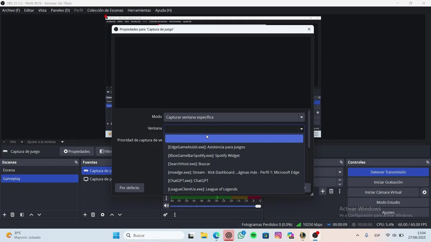This screenshot has width=431, height=242.
Task: Open Archivo (F) menu
Action: (11, 10)
